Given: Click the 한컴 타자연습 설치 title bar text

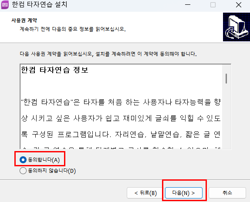Looking at the screenshot, I should [x=40, y=4].
